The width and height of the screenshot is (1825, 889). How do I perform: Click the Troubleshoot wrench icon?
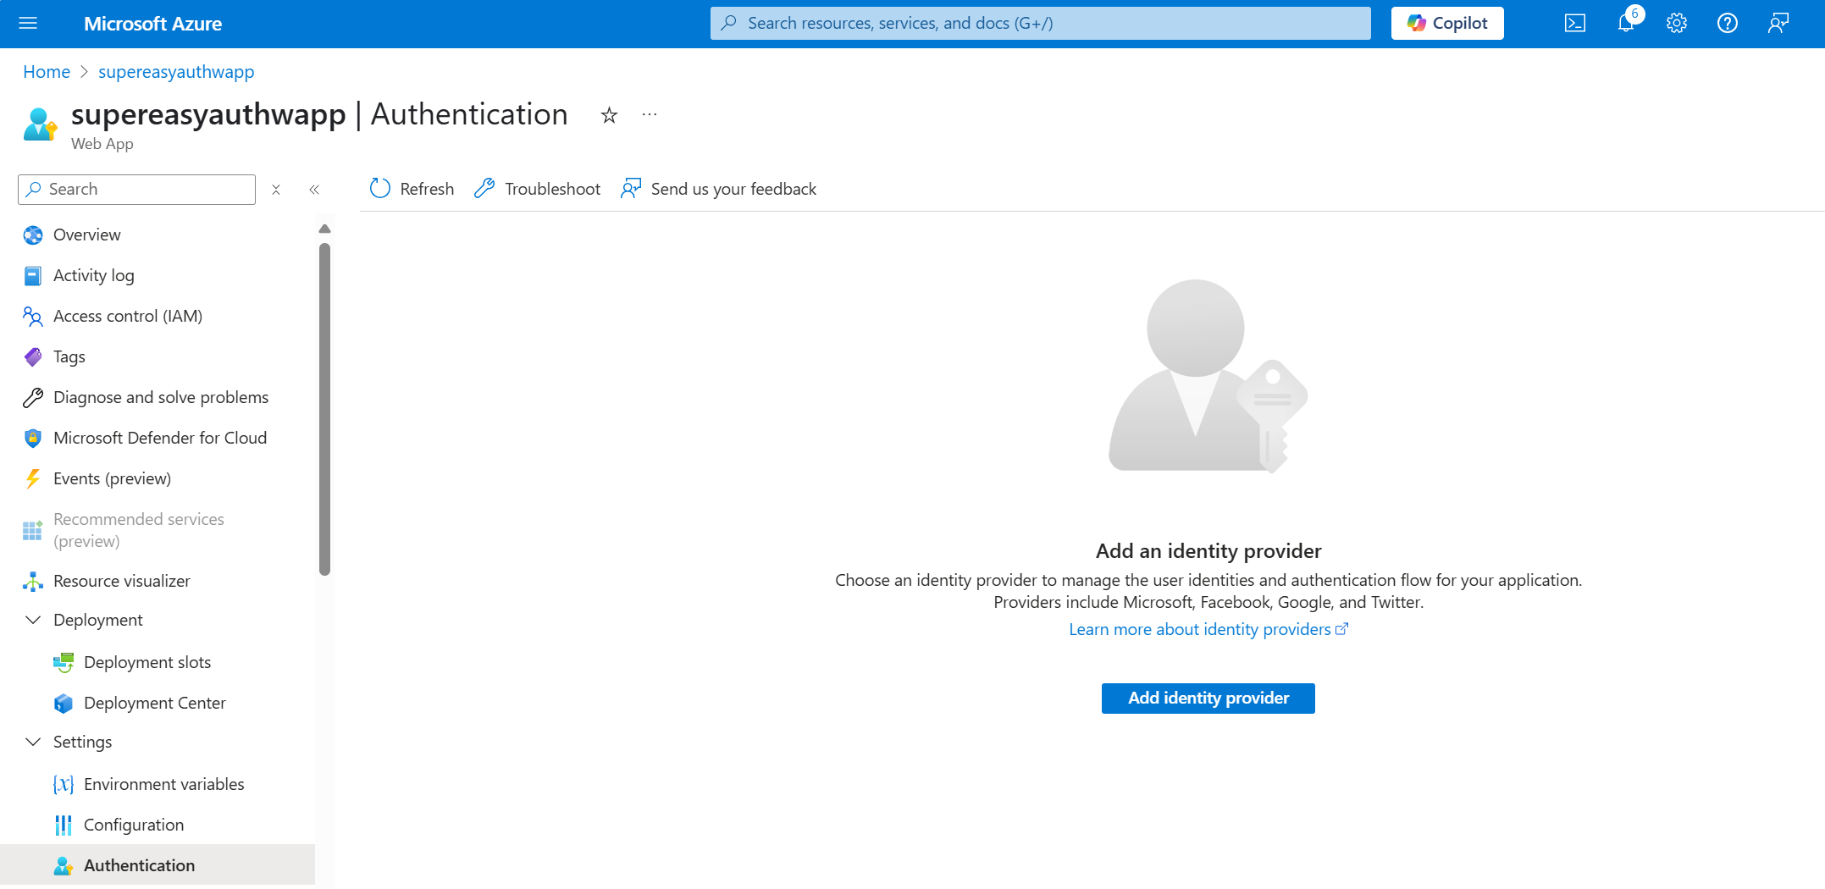pyautogui.click(x=484, y=189)
